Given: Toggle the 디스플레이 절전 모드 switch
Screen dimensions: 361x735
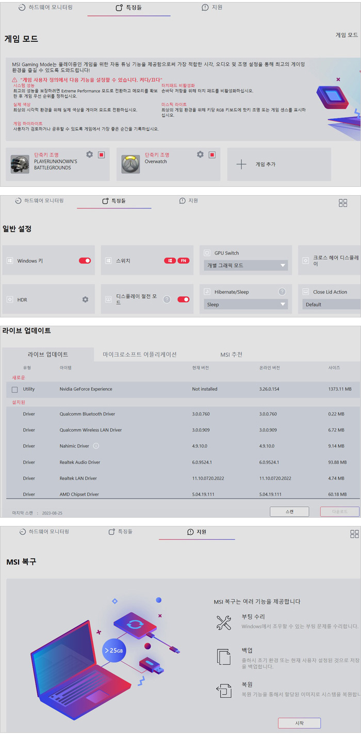Looking at the screenshot, I should coord(183,299).
